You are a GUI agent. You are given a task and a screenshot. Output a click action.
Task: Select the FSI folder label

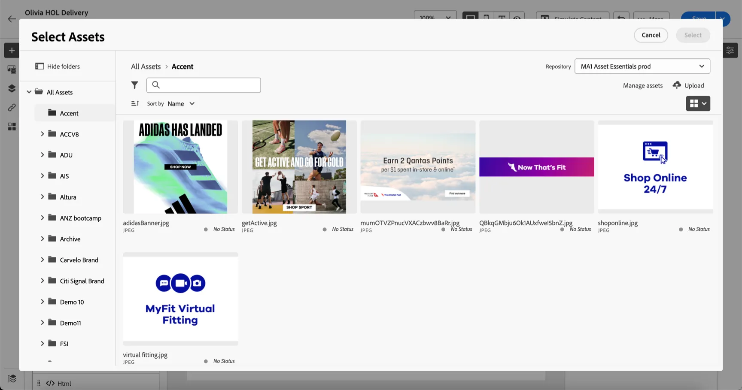pos(64,344)
